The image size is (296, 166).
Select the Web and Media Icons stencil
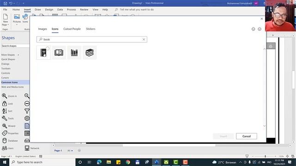point(12,87)
